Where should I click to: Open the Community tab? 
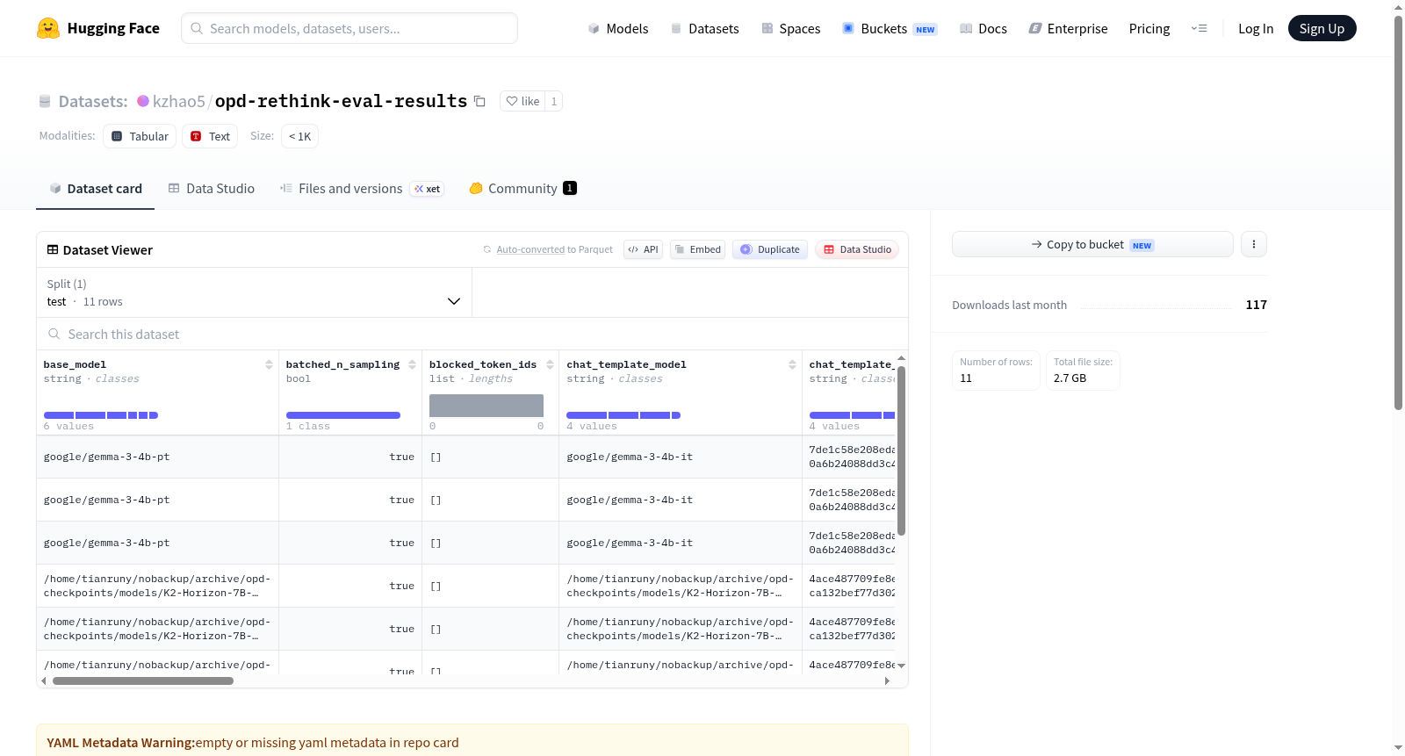point(522,188)
